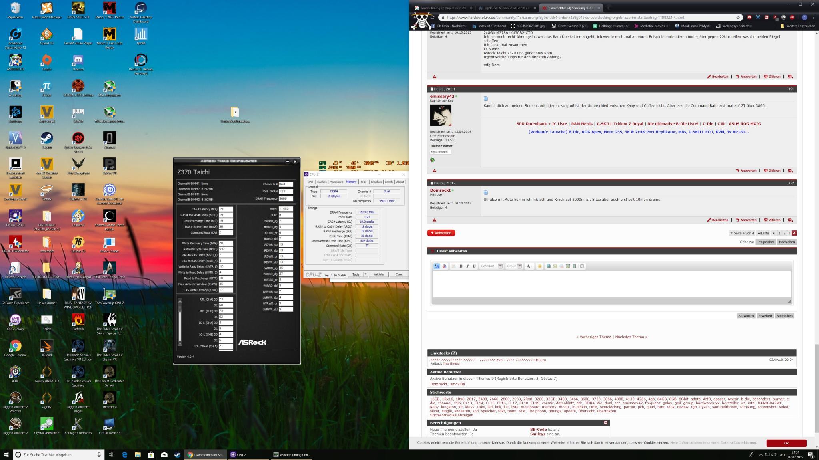Insert an image in the reply editor
The image size is (819, 460).
(568, 266)
